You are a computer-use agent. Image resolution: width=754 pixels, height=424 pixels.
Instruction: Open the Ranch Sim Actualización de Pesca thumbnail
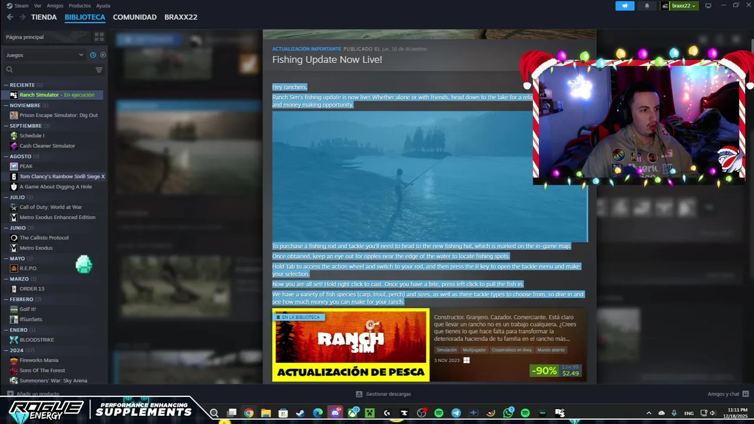tap(350, 345)
